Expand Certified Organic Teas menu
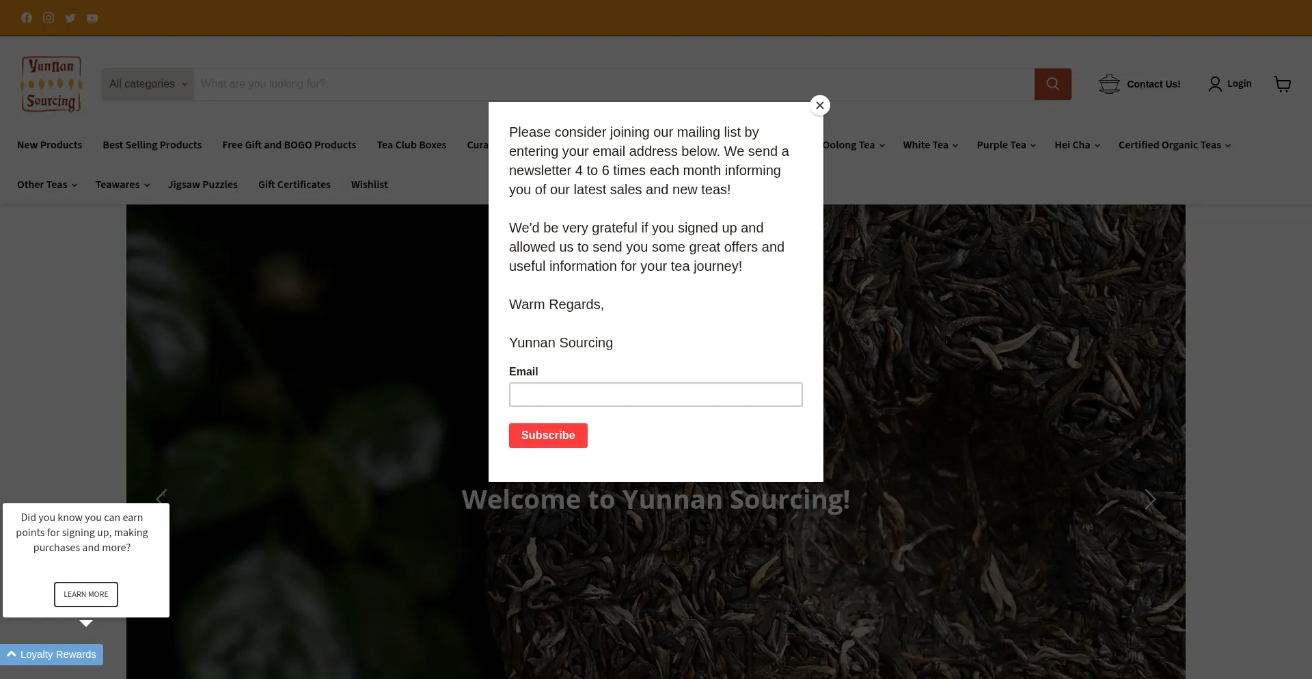 pos(1175,145)
